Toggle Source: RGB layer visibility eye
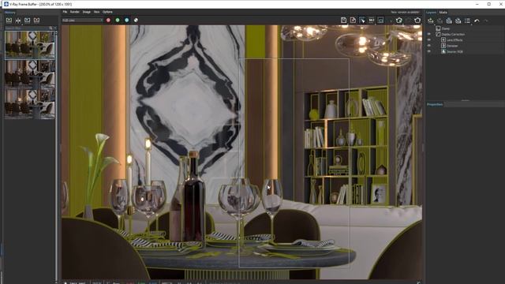Viewport: 505px width, 284px height. click(x=429, y=51)
